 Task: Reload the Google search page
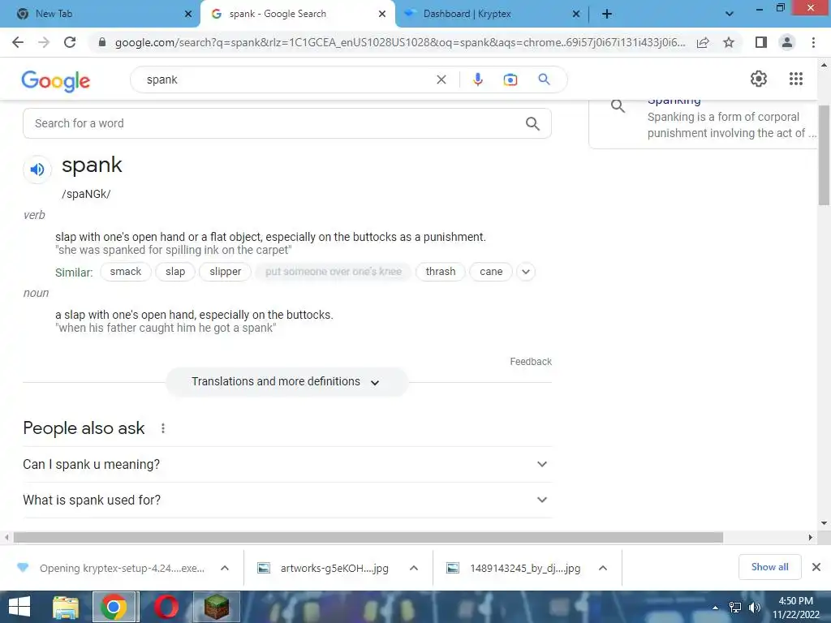coord(70,42)
